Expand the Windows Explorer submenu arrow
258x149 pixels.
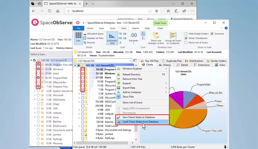166,69
